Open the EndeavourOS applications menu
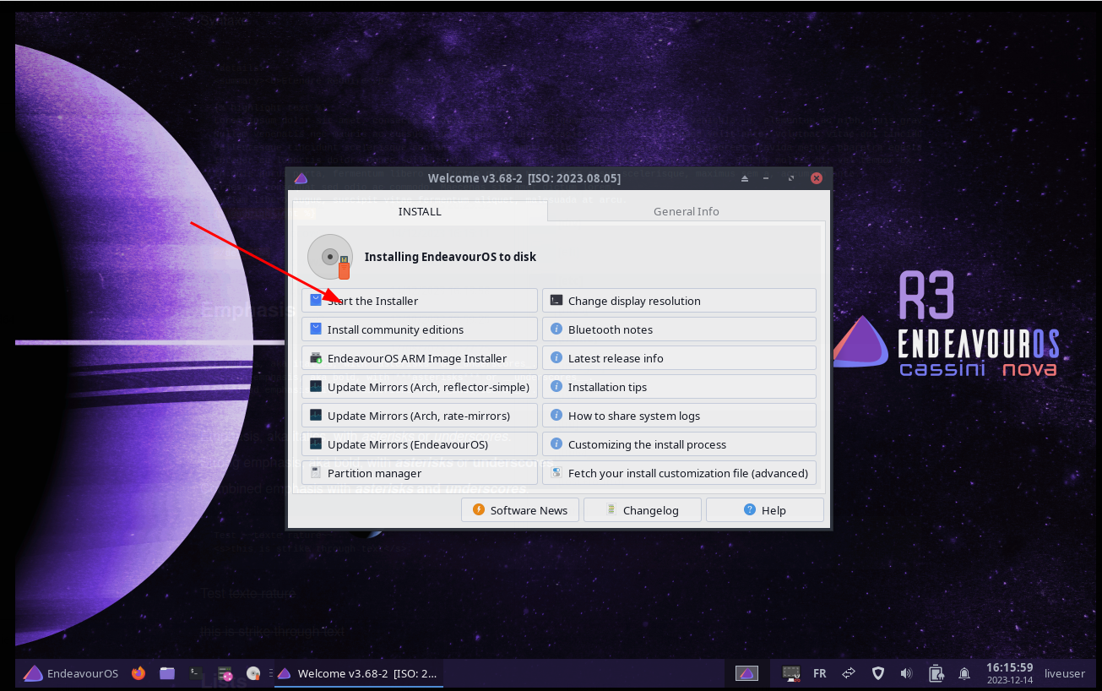This screenshot has width=1102, height=691. [71, 673]
